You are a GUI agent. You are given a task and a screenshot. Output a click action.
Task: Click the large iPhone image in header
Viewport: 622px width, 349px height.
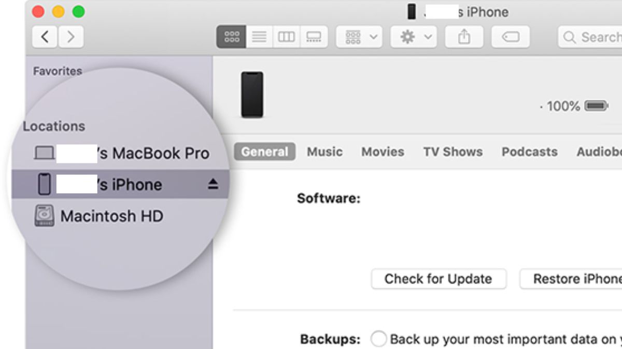tap(252, 95)
